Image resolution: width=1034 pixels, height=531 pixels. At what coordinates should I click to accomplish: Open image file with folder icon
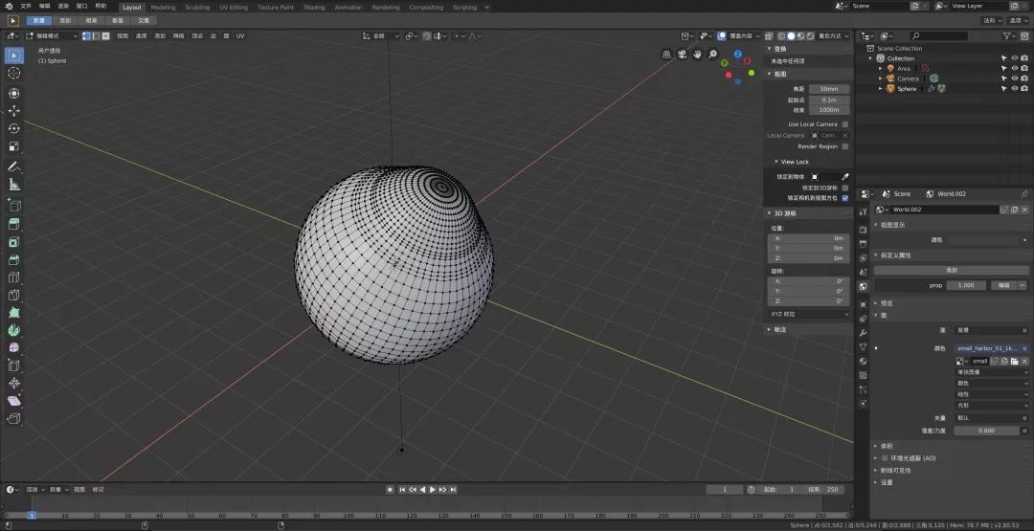[x=1014, y=361]
